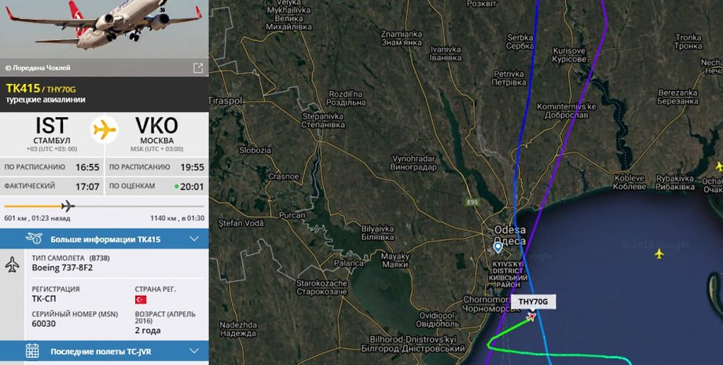This screenshot has width=723, height=365.
Task: Click the TK415 flight number heading
Action: click(23, 89)
